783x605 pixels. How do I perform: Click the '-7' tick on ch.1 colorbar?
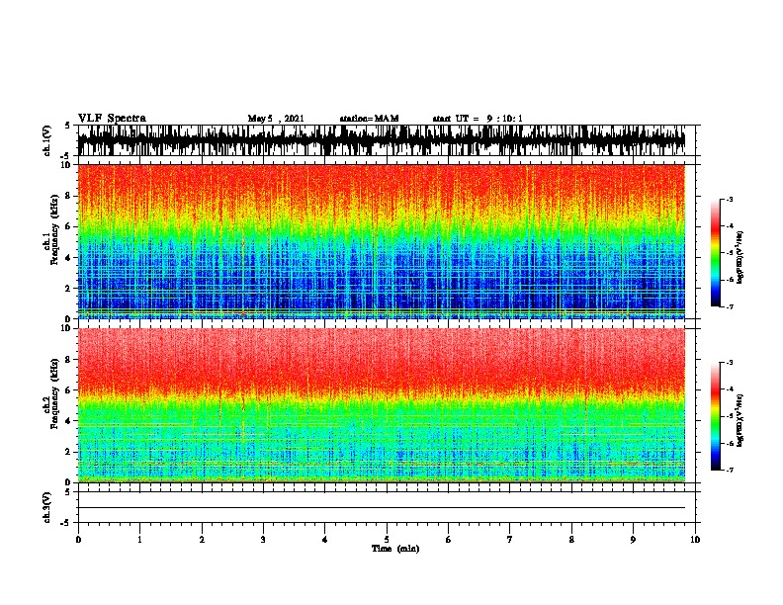(x=729, y=306)
